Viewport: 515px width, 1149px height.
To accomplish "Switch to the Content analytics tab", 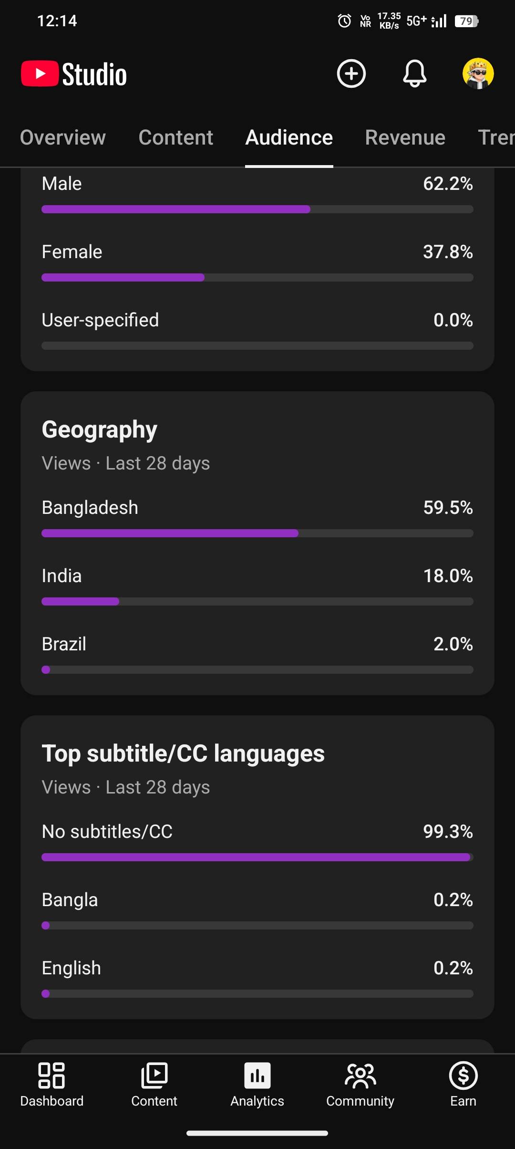I will 175,138.
